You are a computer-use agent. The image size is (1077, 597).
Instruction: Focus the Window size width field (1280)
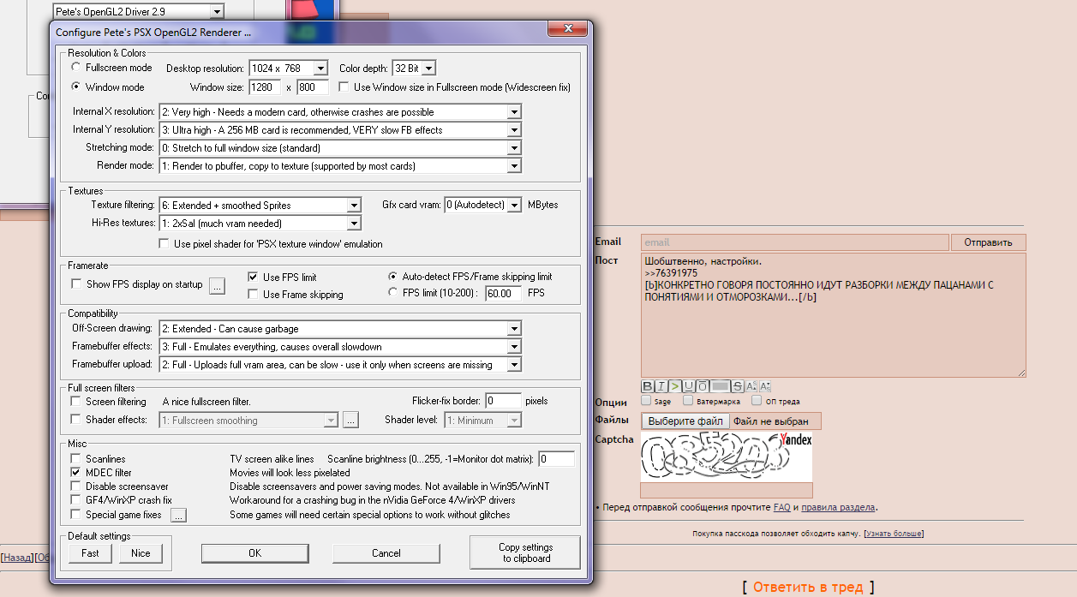[x=266, y=87]
